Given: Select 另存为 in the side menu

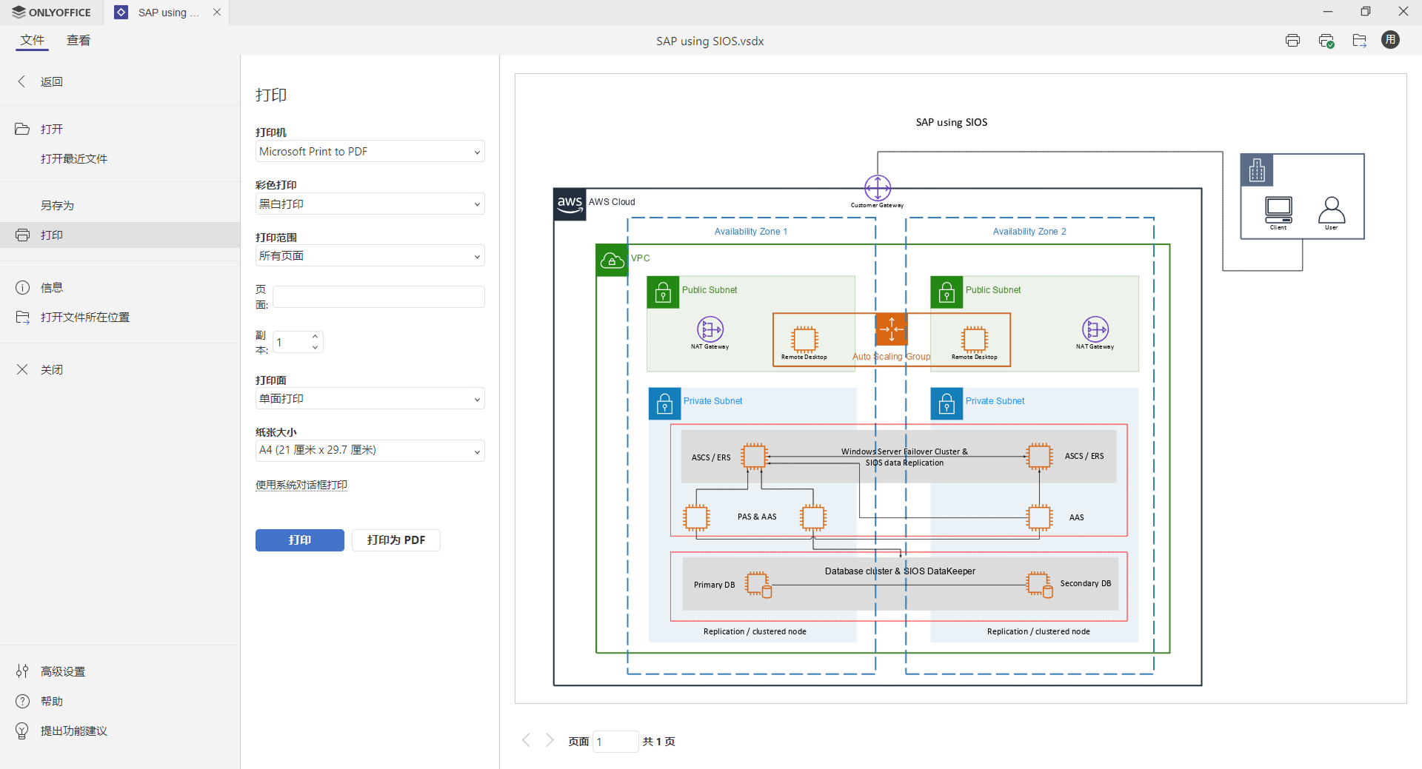Looking at the screenshot, I should [57, 205].
